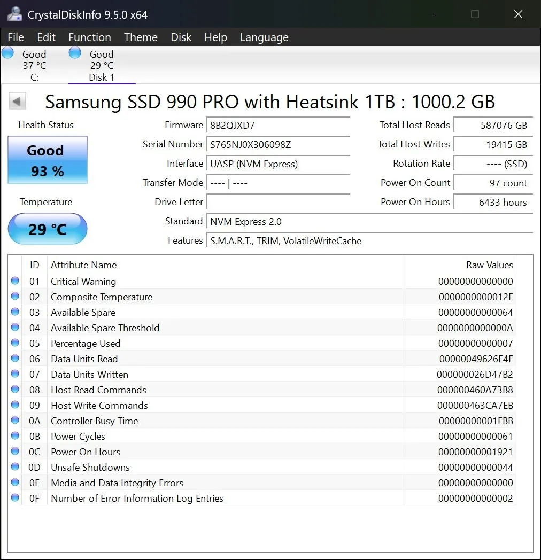The height and width of the screenshot is (560, 541).
Task: Click the C: drive blue status orb
Action: point(8,53)
